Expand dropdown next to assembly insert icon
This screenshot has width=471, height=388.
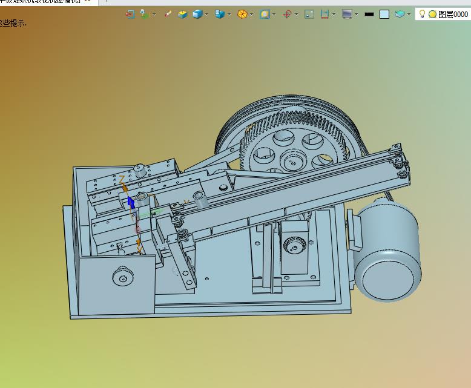(x=154, y=14)
